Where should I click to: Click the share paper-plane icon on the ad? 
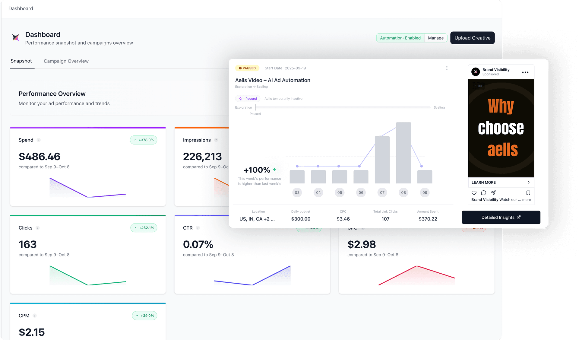(493, 193)
